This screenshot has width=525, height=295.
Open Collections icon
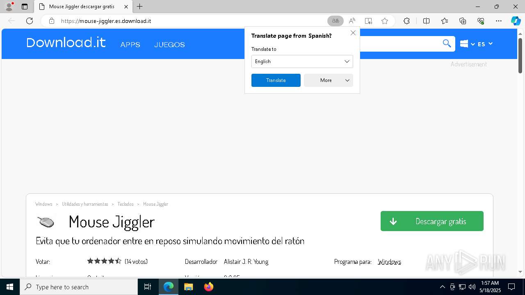point(463,21)
